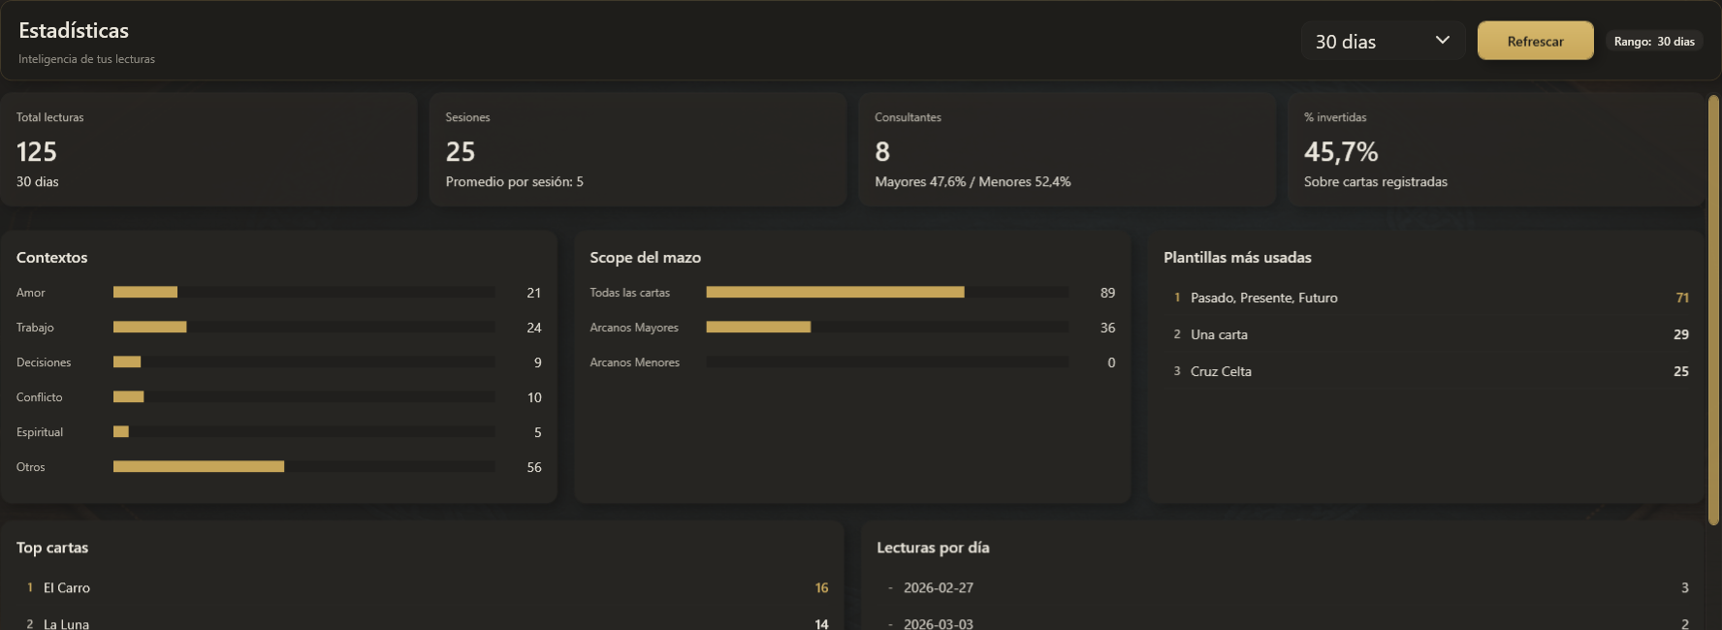Screen dimensions: 1722x630
Task: Open the 30 días range dropdown
Action: [1383, 41]
